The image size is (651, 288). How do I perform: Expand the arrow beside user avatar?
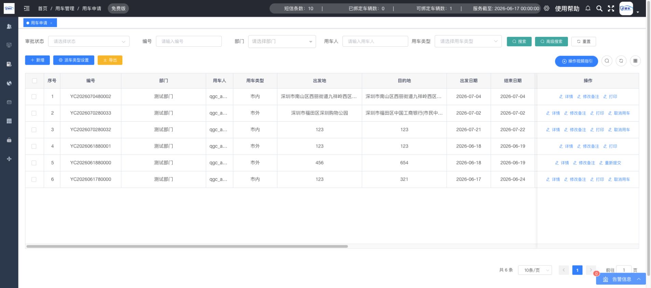638,12
